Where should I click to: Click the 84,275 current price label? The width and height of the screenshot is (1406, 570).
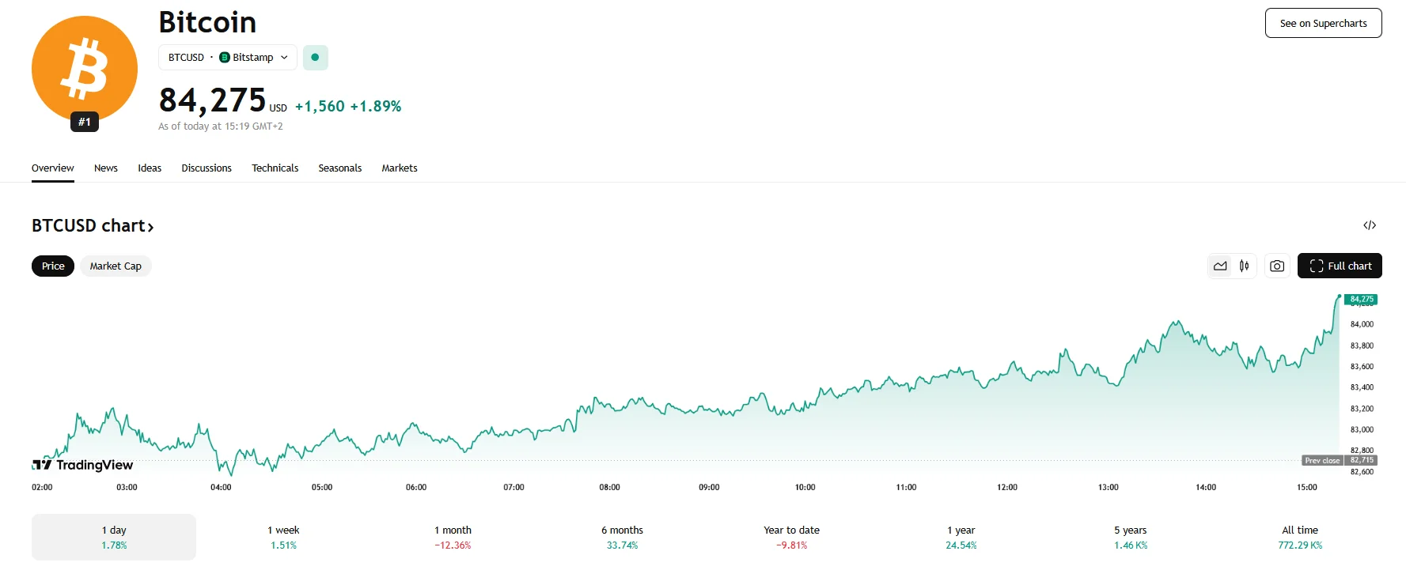pyautogui.click(x=212, y=100)
